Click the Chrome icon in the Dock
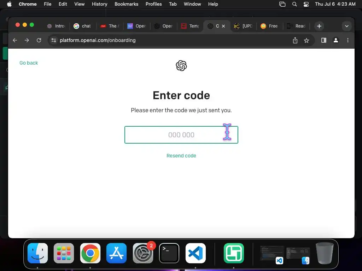The image size is (362, 271). 90,253
